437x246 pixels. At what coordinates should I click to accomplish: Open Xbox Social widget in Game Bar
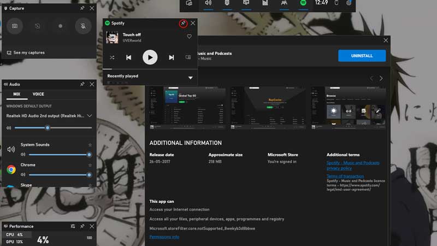[x=284, y=3]
